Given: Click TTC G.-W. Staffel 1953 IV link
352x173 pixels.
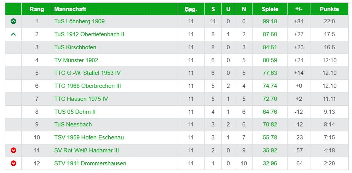Looking at the screenshot, I should (87, 73).
